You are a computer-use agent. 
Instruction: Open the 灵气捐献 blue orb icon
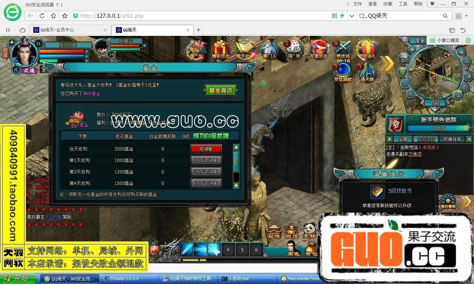(343, 72)
